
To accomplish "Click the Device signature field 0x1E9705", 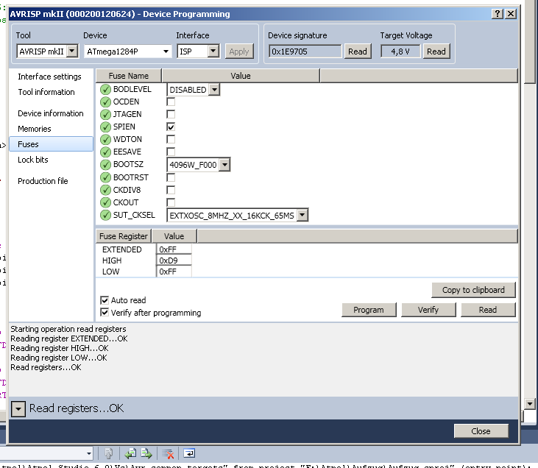I will [x=305, y=52].
